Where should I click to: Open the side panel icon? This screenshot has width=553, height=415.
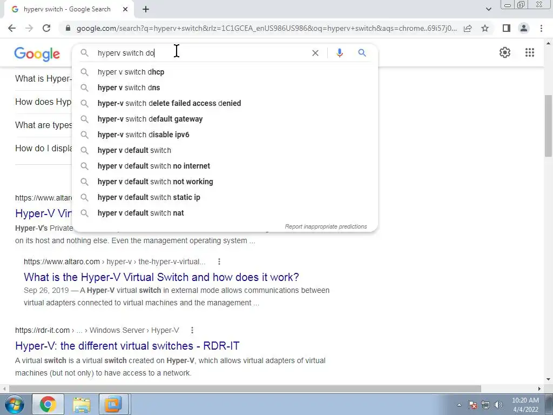pos(507,28)
